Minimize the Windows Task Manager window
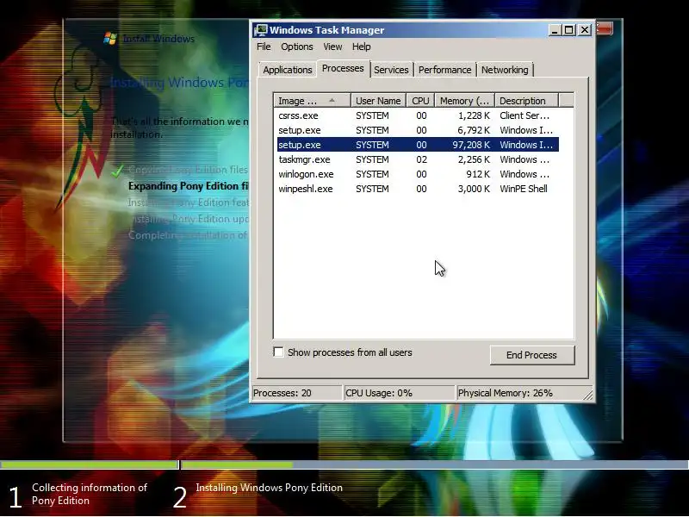689x517 pixels. (x=555, y=30)
